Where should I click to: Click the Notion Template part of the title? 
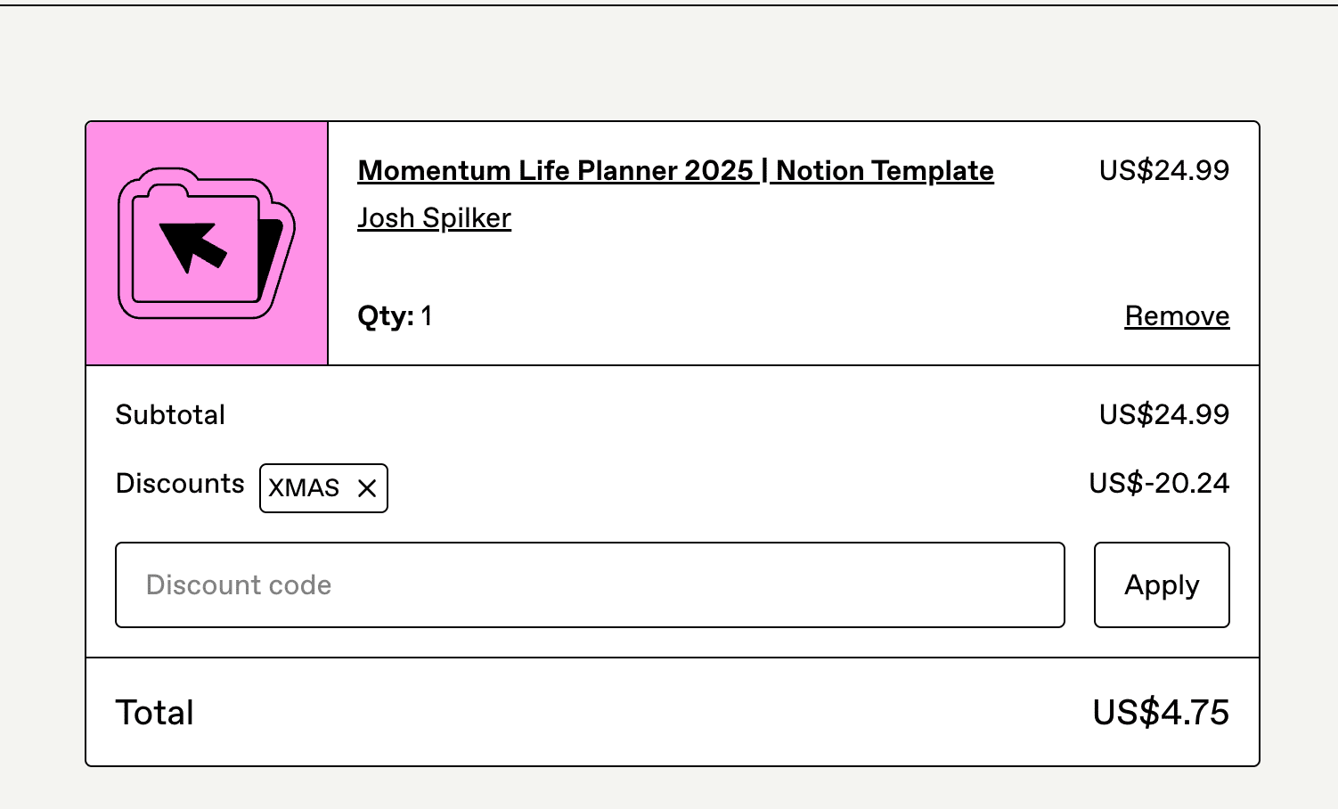[x=885, y=170]
